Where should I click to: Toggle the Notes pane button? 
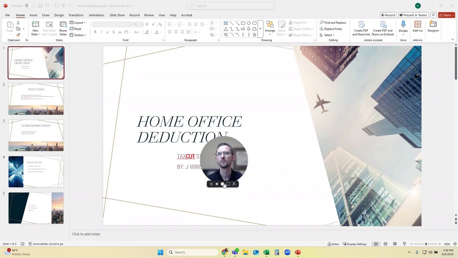(333, 244)
